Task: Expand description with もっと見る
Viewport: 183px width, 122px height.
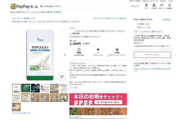Action: pos(74,88)
